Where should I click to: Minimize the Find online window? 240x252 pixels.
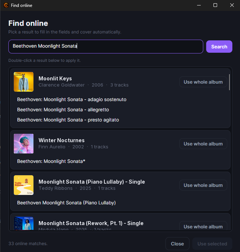pyautogui.click(x=199, y=5)
